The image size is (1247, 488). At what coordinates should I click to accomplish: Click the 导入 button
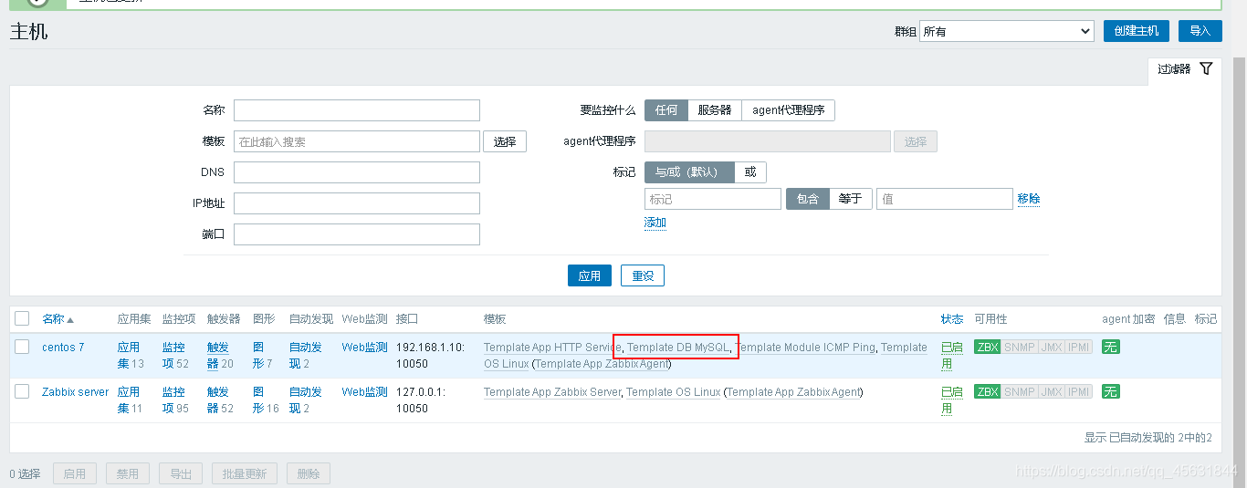coord(1200,31)
